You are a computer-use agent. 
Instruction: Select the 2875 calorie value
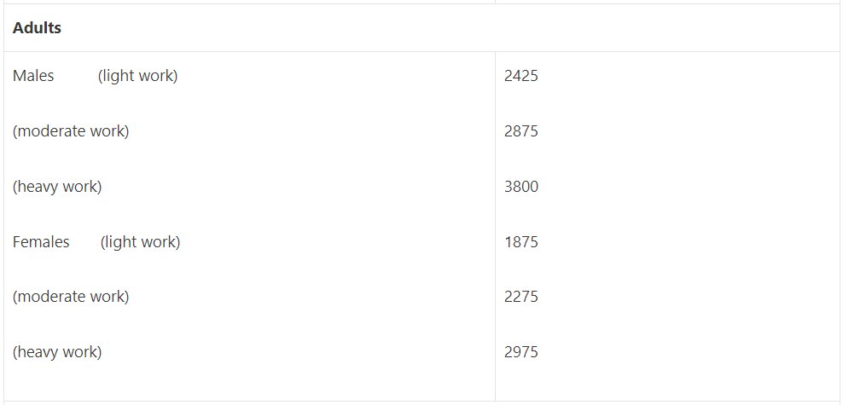coord(521,131)
